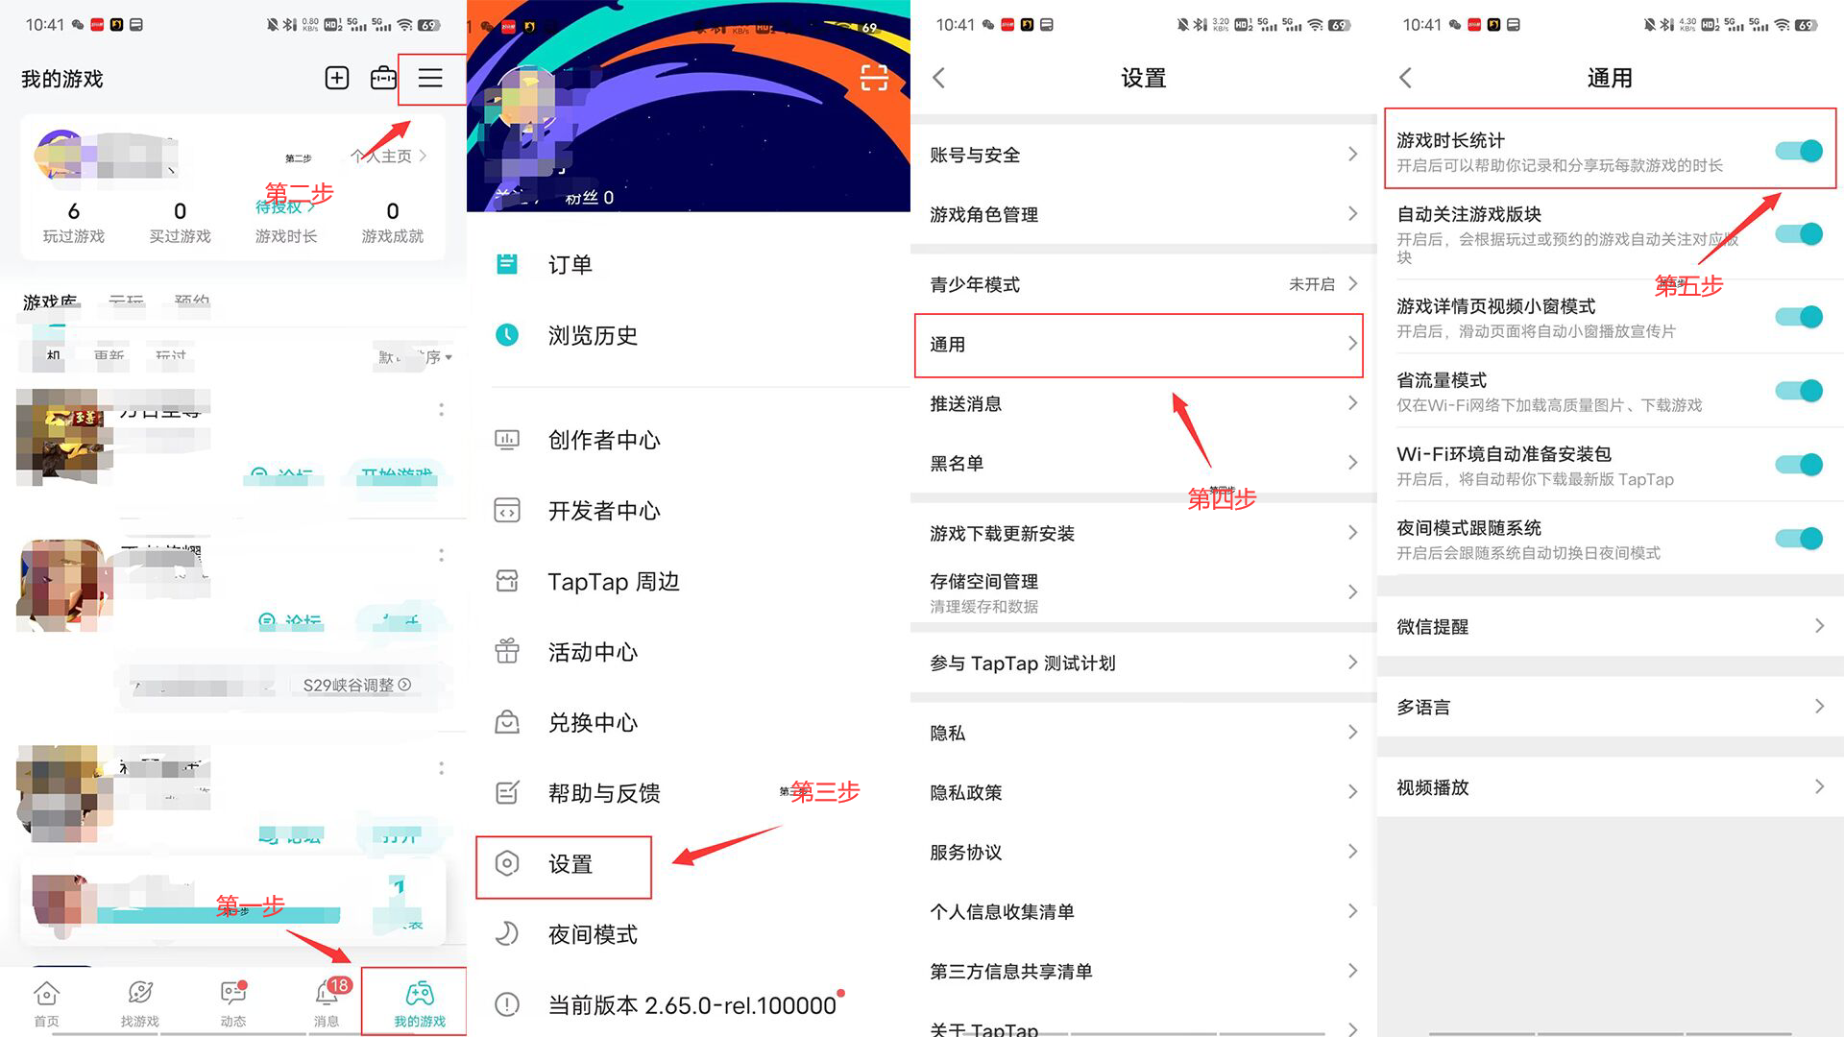Open 活动中心 gift icon
The image size is (1844, 1037).
(507, 652)
